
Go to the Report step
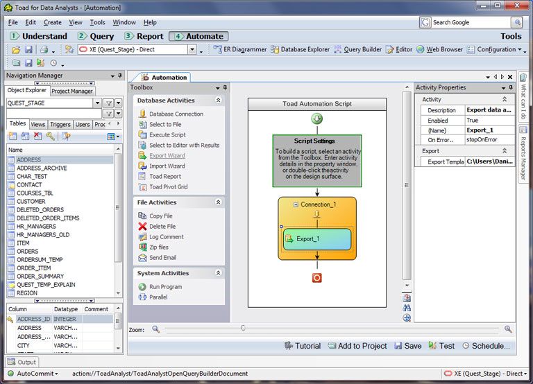144,36
